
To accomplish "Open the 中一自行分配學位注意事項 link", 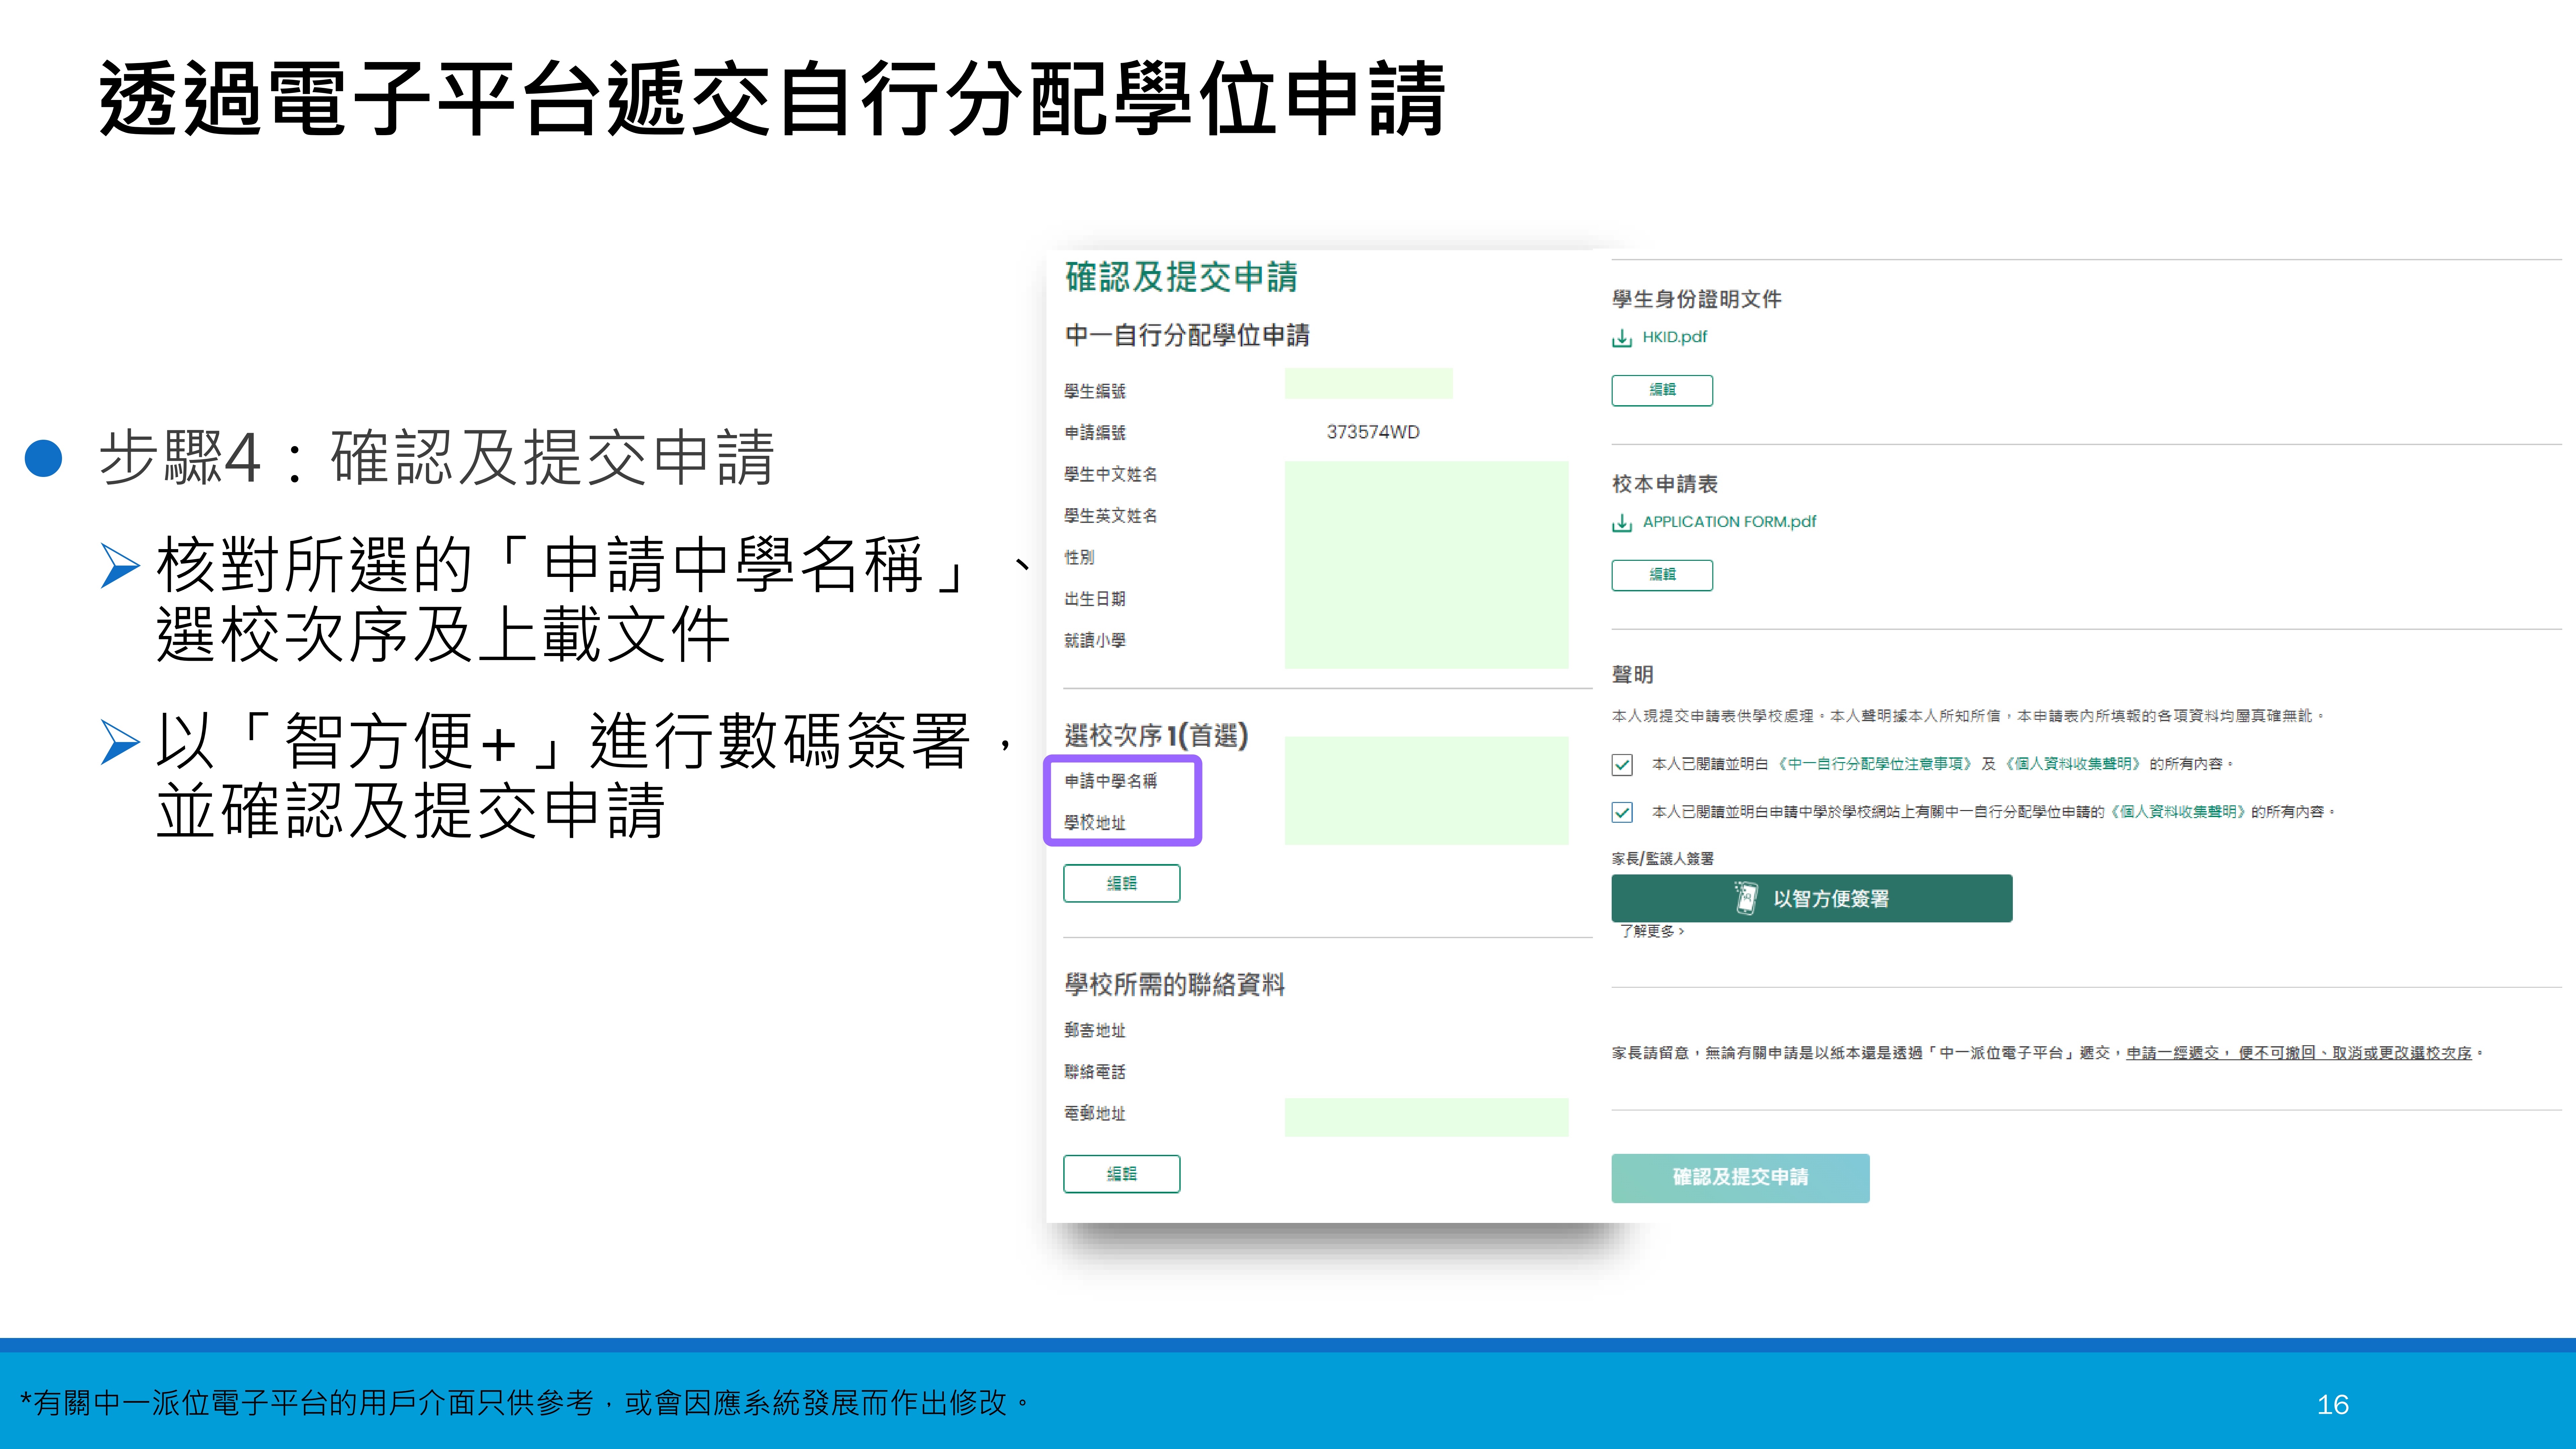I will click(x=1875, y=764).
